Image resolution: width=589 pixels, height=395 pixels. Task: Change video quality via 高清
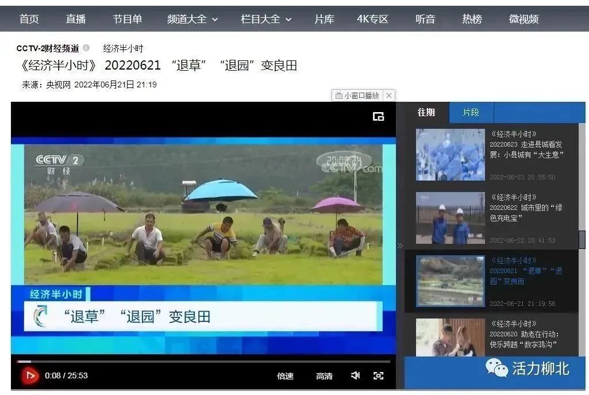pos(324,376)
